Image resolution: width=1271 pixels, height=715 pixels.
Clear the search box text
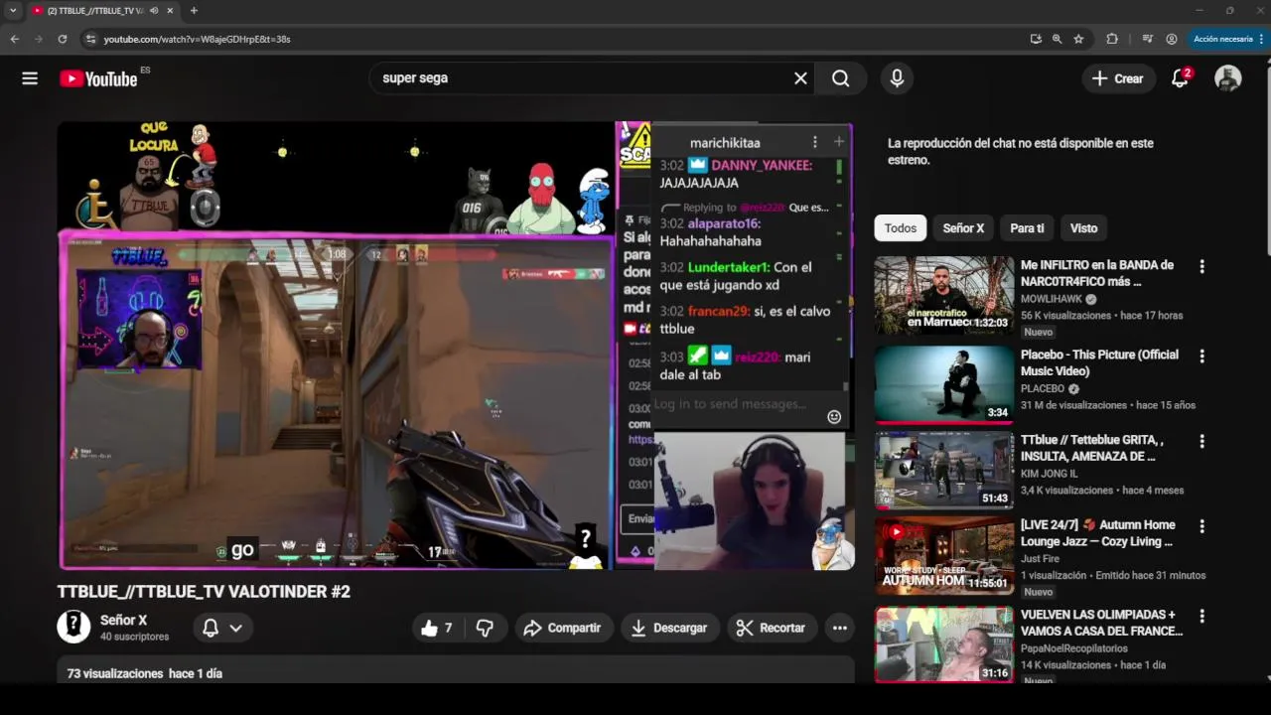[x=800, y=78]
